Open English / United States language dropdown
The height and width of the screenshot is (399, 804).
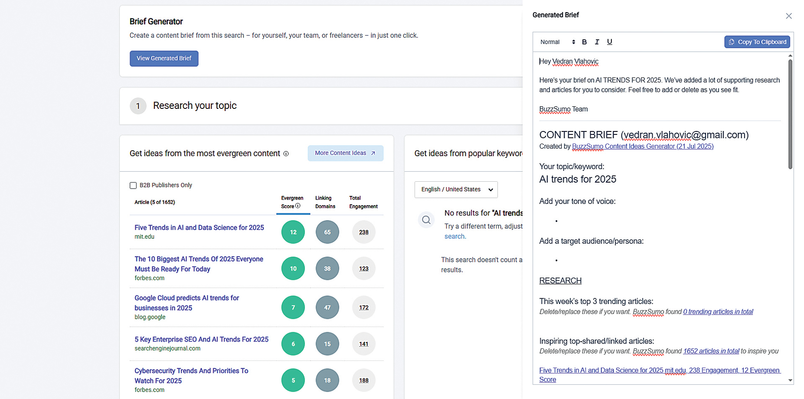click(x=456, y=190)
